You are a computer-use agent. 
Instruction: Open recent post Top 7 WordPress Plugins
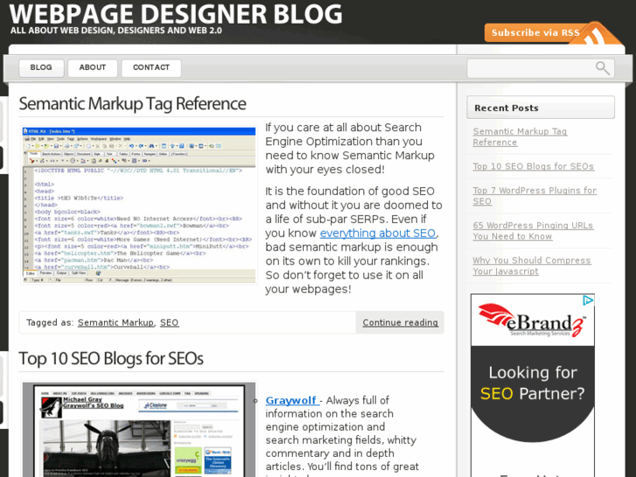pyautogui.click(x=535, y=196)
